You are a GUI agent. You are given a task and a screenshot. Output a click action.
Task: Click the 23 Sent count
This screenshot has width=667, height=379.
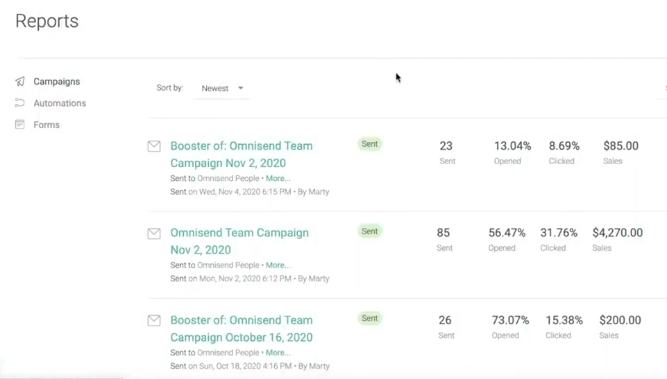446,146
